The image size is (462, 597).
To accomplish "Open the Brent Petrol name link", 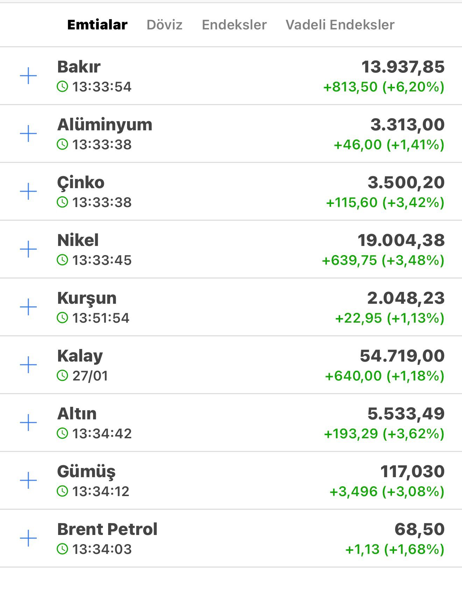I will (x=107, y=529).
